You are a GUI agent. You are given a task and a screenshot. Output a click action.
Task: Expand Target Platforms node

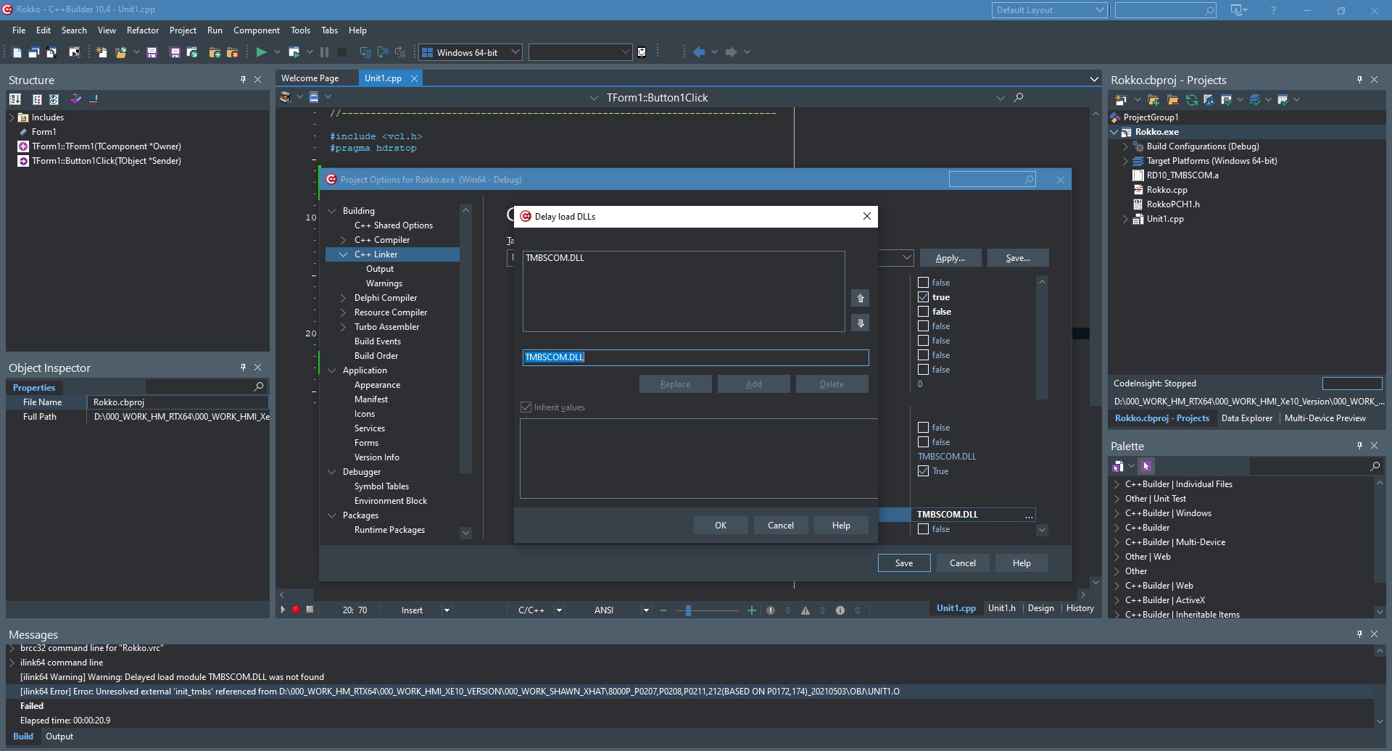click(1126, 161)
